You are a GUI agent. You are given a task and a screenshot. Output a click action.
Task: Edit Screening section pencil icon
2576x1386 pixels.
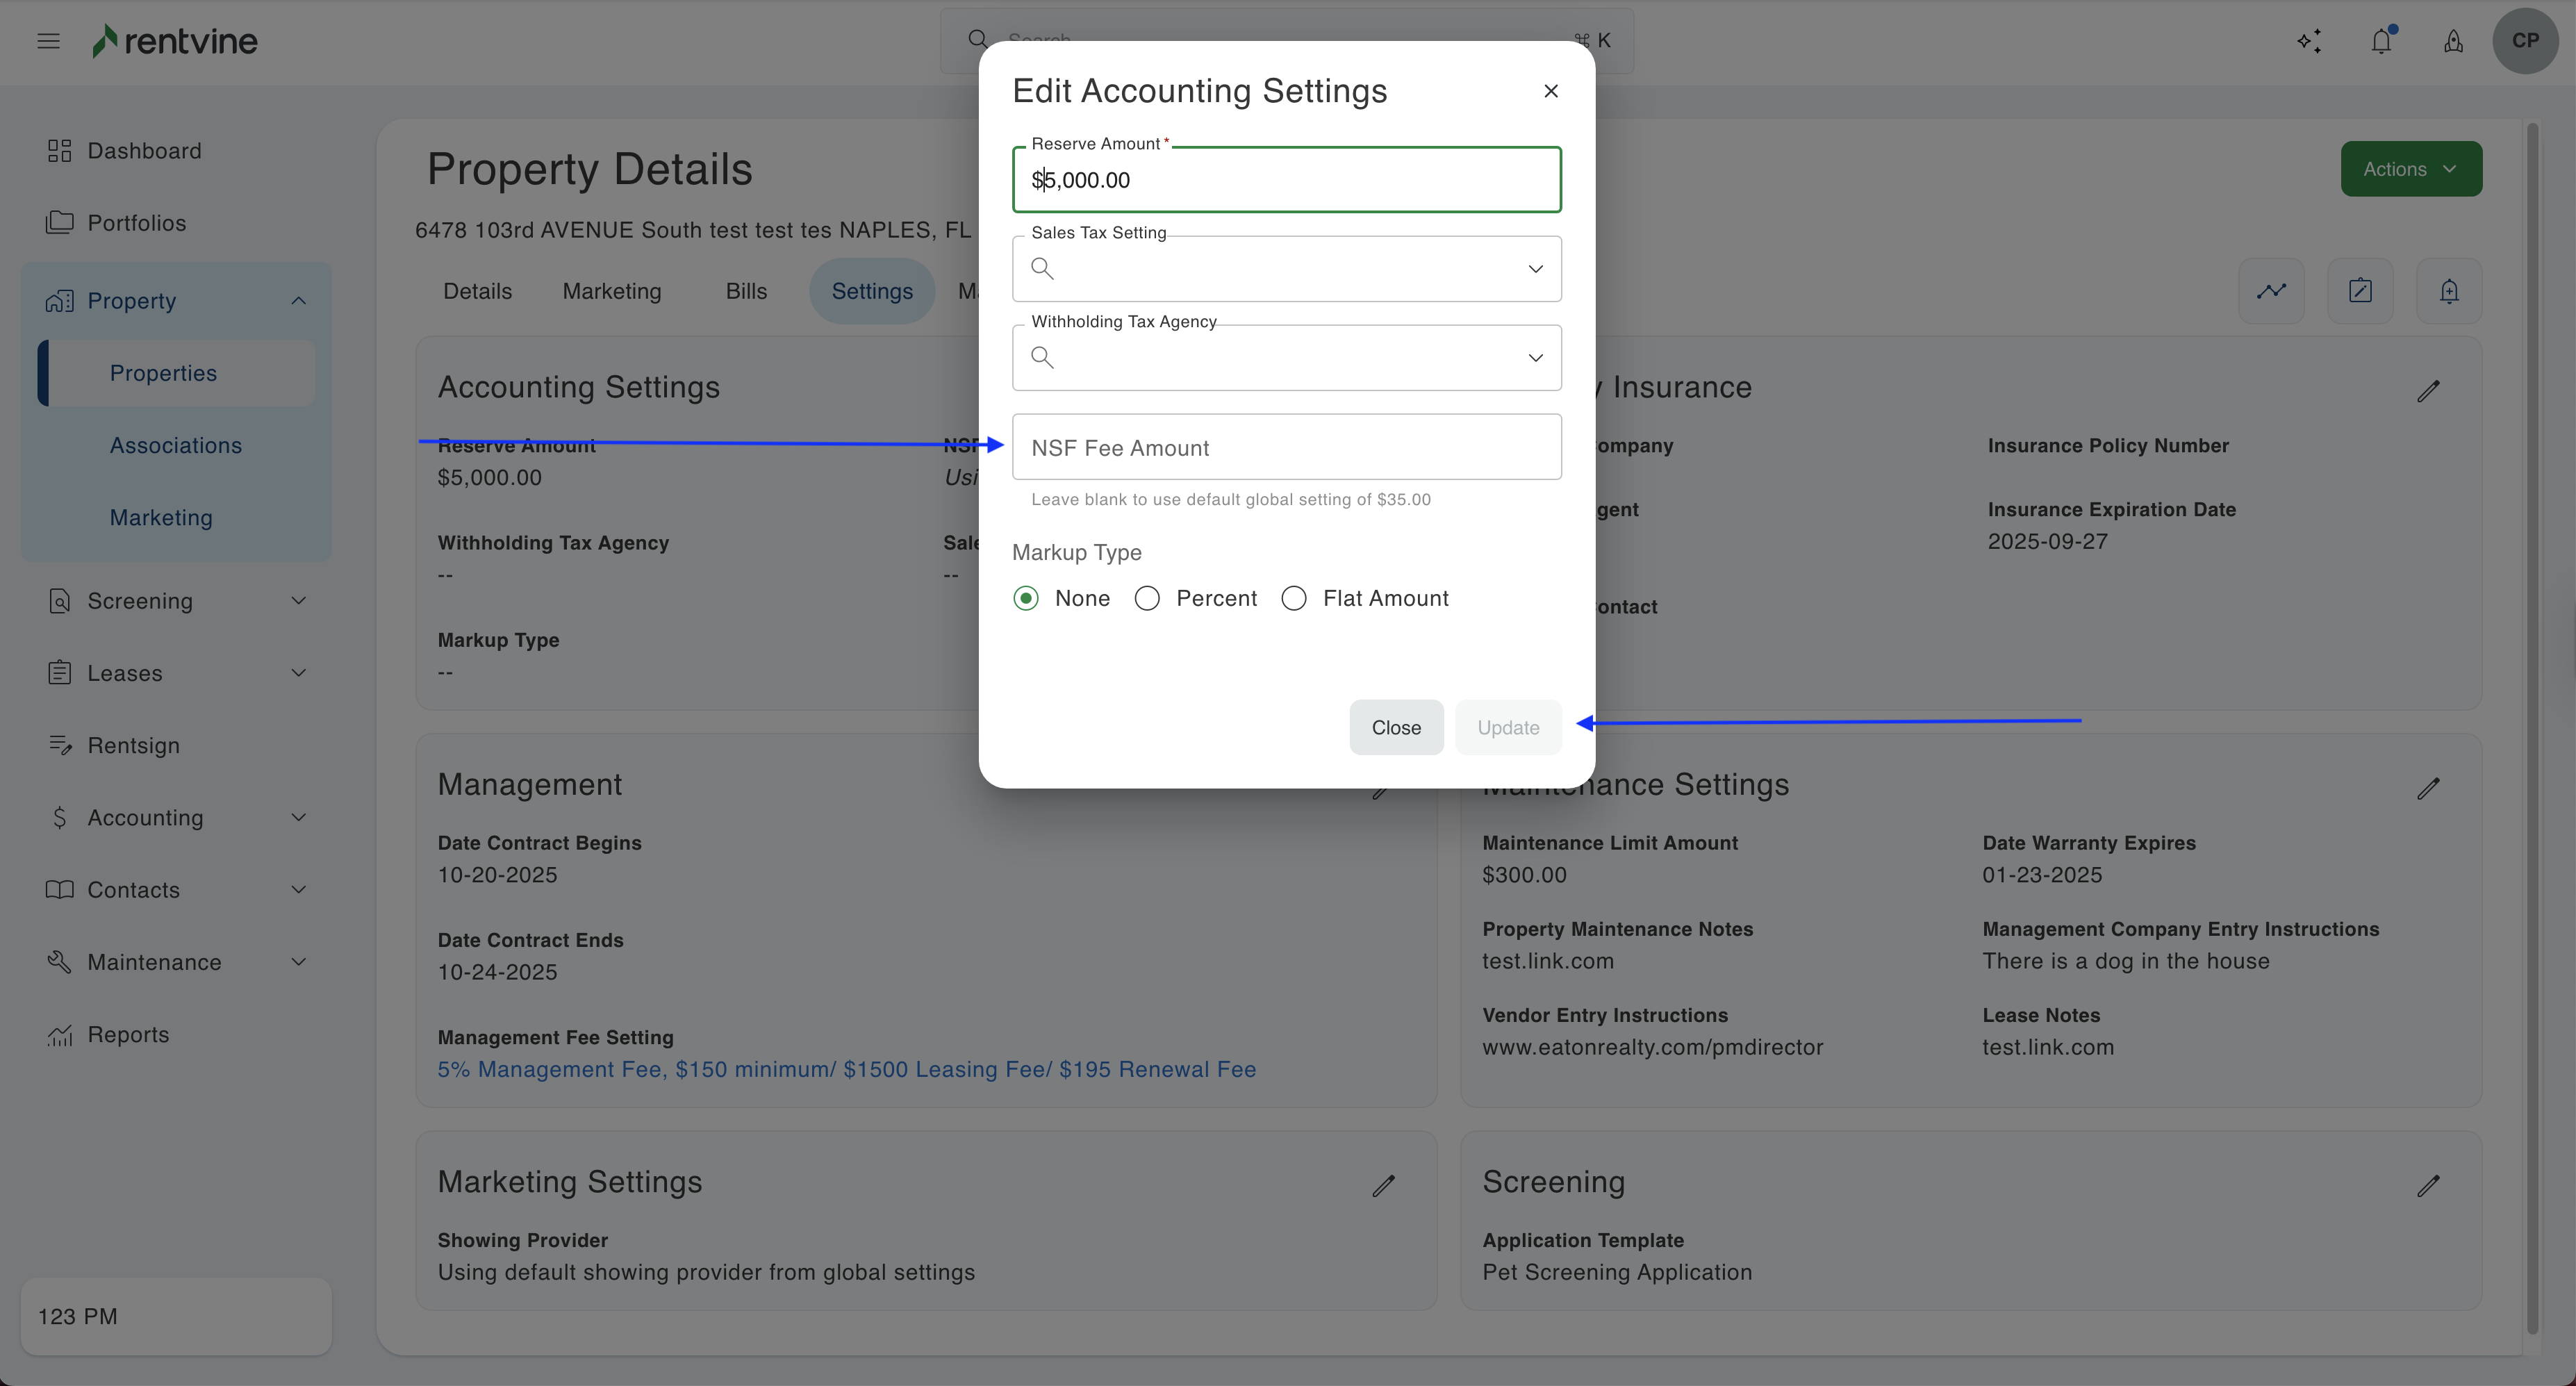(2428, 1186)
